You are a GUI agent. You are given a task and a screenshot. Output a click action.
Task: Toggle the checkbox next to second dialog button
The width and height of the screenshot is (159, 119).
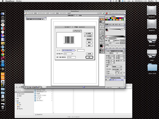[x=85, y=36]
